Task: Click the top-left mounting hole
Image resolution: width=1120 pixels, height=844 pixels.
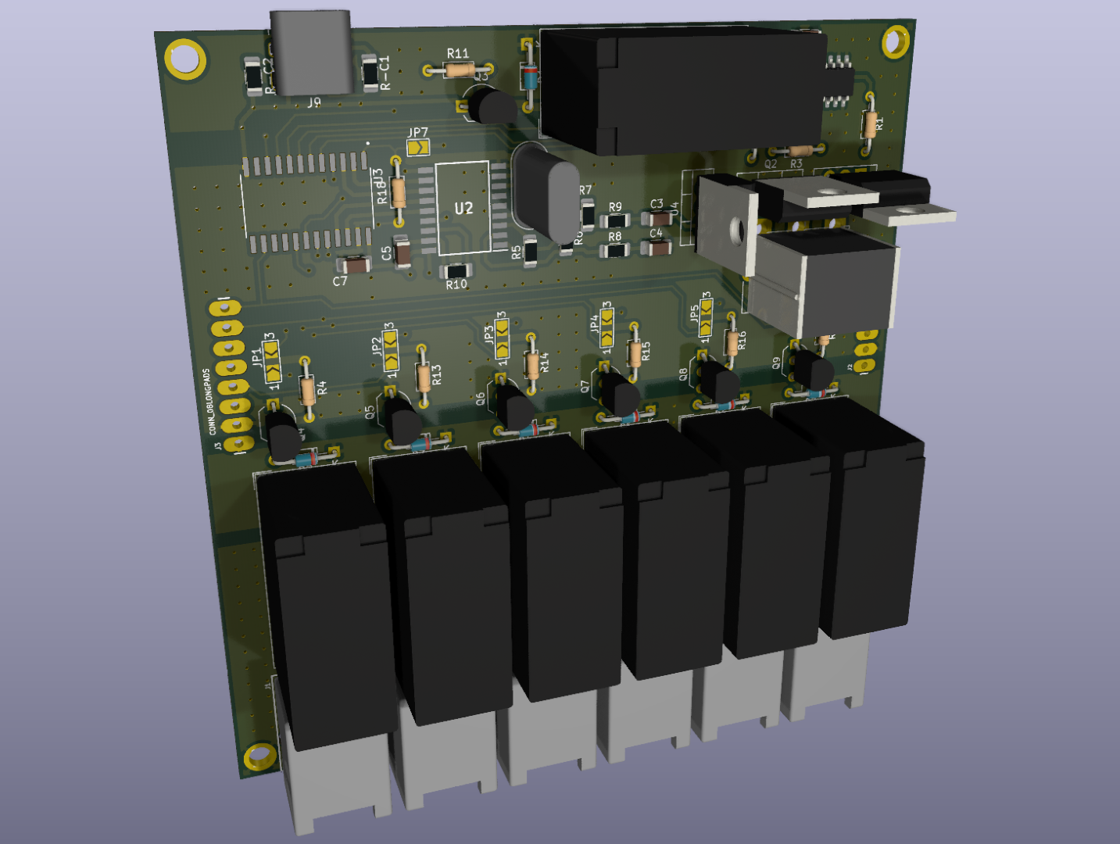Action: point(186,59)
